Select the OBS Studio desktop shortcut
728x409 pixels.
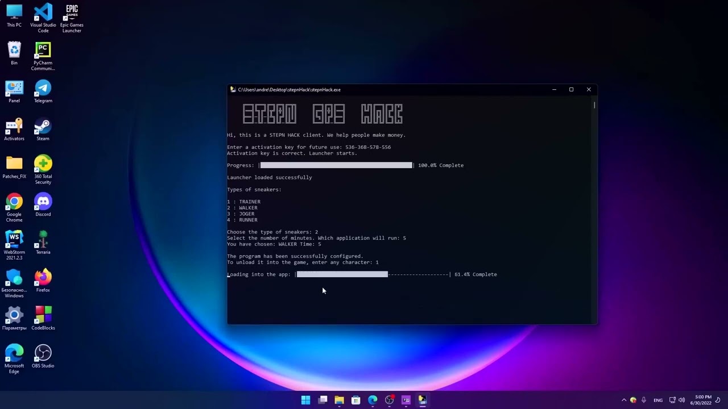point(43,357)
